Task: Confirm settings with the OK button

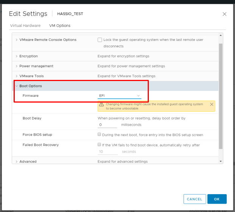Action: tap(217, 199)
